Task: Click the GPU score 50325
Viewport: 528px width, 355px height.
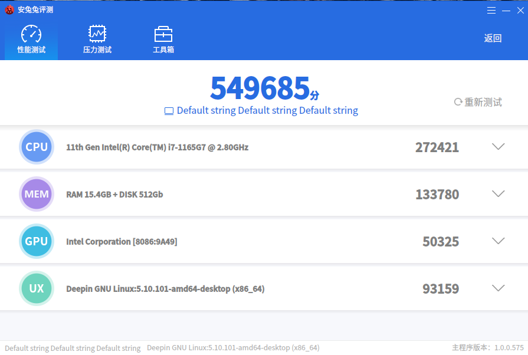Action: coord(441,242)
